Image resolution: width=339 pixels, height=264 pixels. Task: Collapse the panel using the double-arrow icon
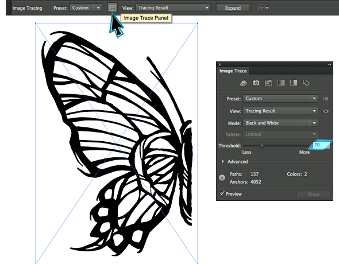(329, 64)
